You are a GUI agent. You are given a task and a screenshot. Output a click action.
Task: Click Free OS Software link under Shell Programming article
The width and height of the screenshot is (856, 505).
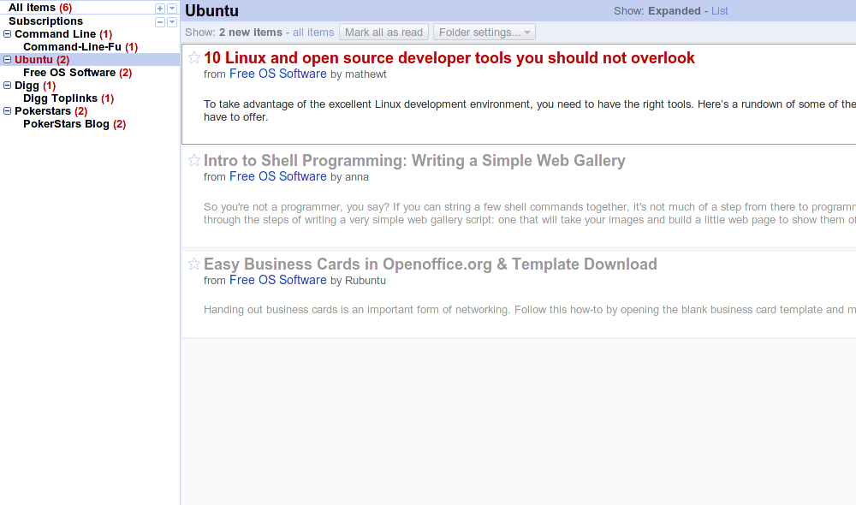tap(278, 176)
